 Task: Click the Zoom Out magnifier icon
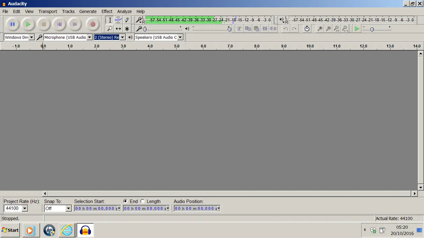(x=328, y=29)
